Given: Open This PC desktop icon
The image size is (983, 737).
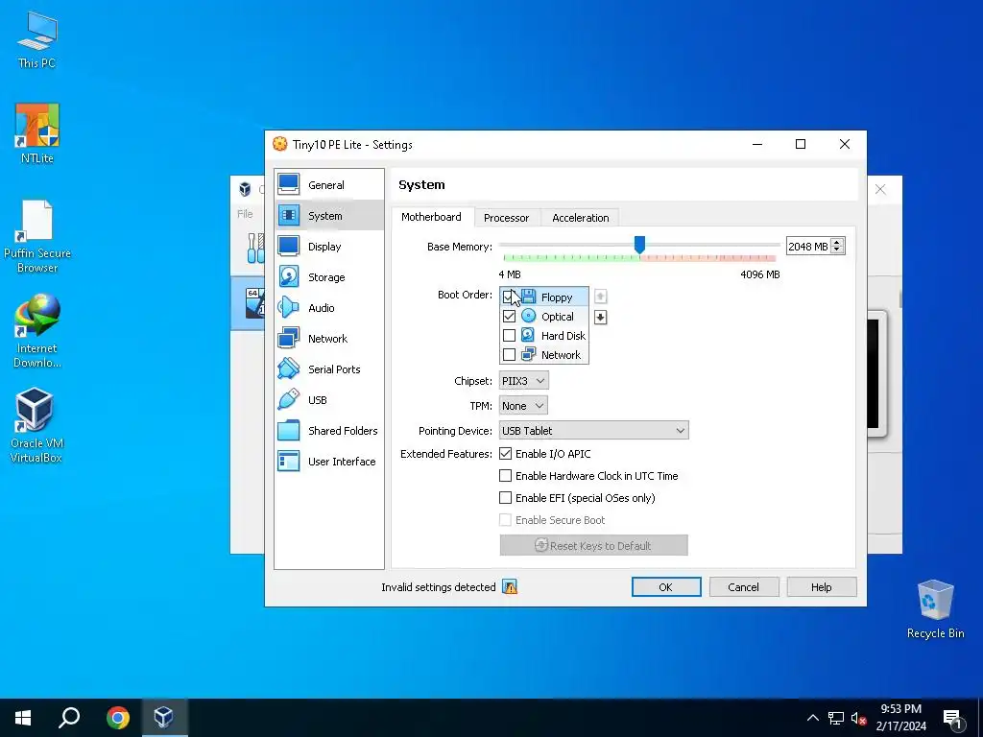Looking at the screenshot, I should (37, 40).
